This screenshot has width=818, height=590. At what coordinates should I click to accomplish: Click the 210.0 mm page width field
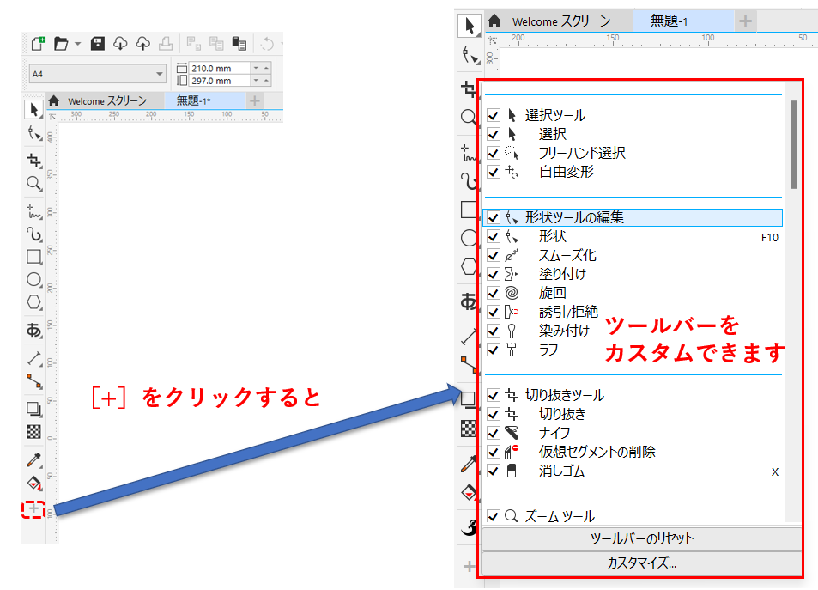219,69
